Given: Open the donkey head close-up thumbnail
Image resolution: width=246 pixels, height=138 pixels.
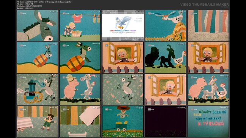Looking at the screenshot, I should tap(38, 25).
